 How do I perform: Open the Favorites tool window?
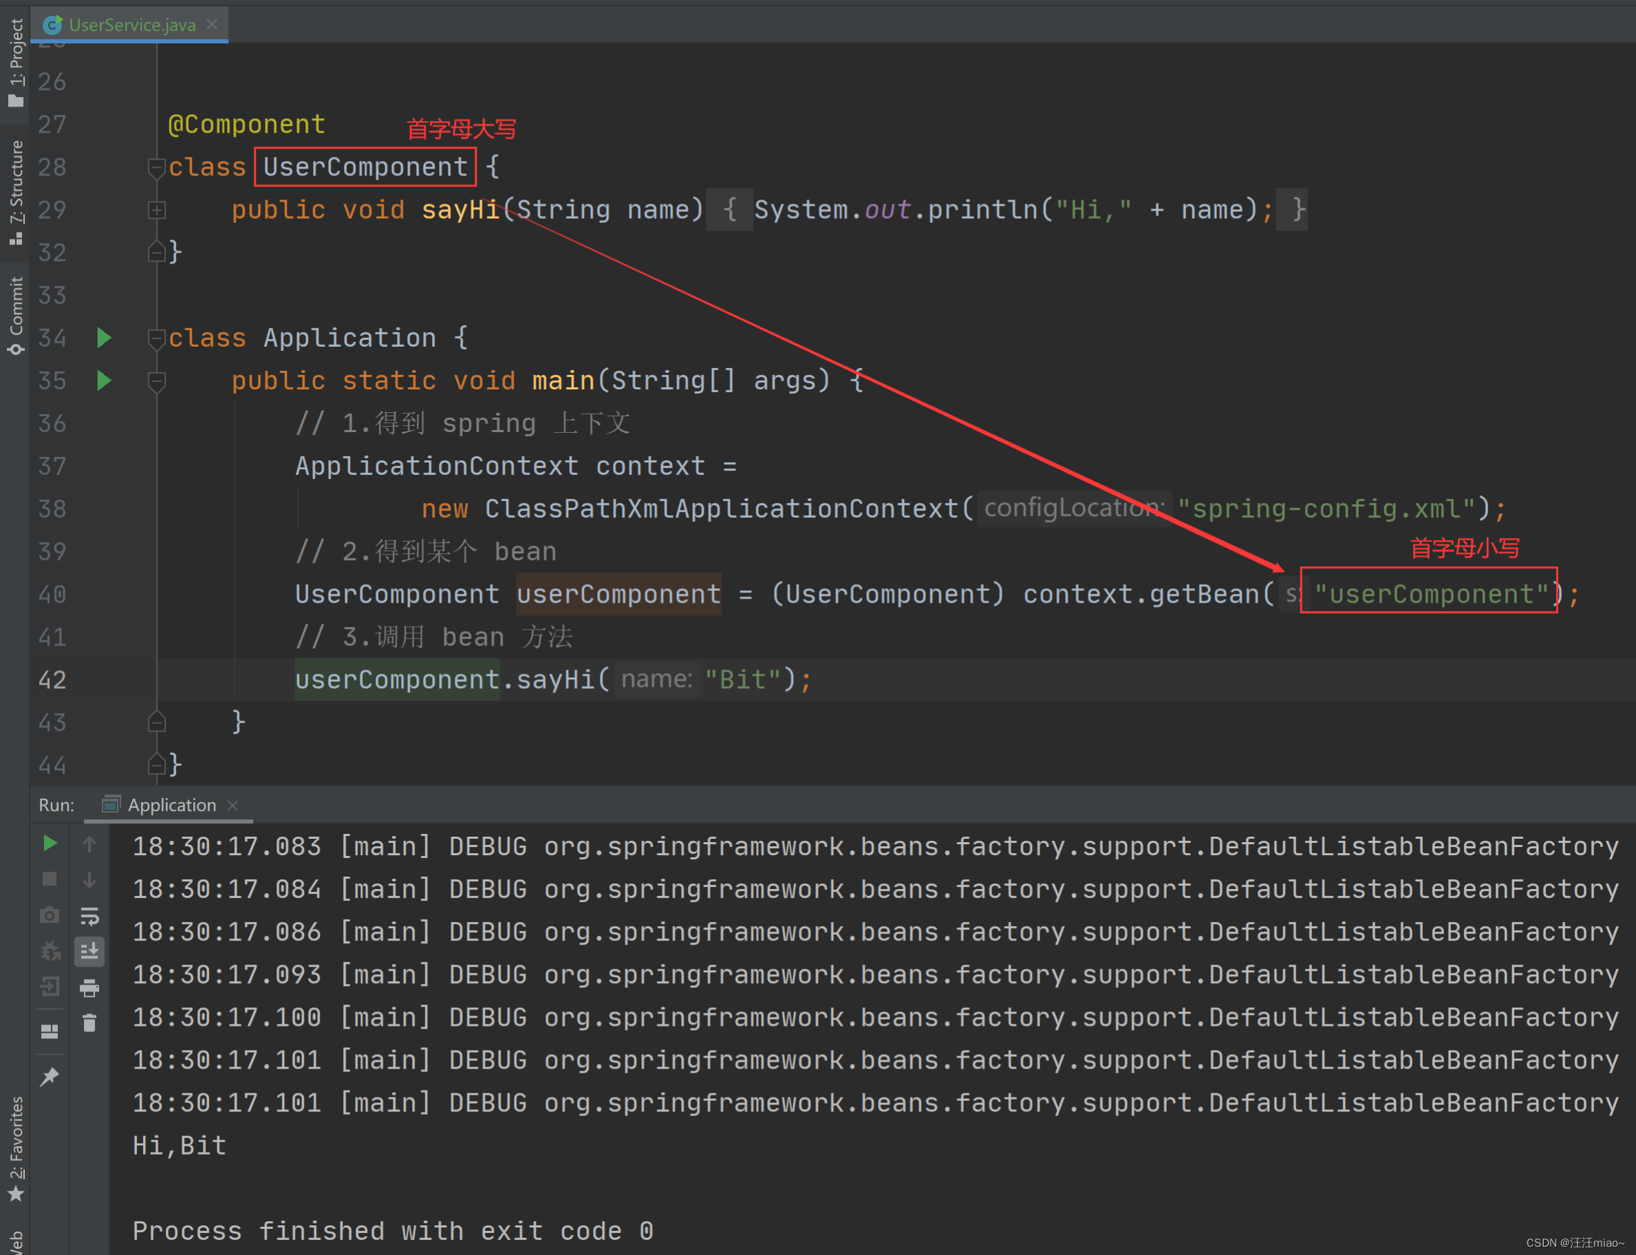coord(16,1149)
